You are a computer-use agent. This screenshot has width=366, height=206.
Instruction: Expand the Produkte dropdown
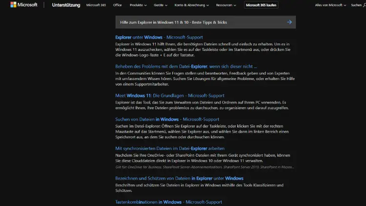pos(138,5)
